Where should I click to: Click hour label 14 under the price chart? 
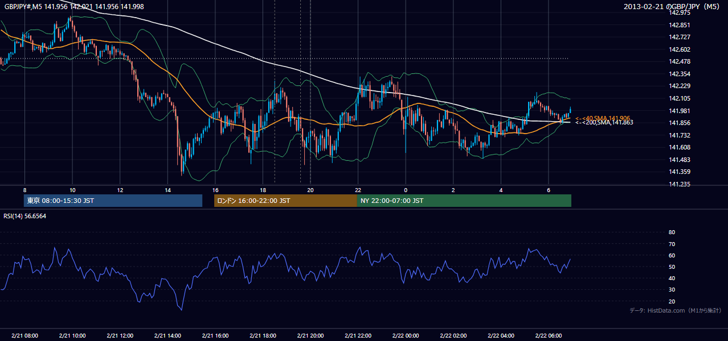click(167, 190)
